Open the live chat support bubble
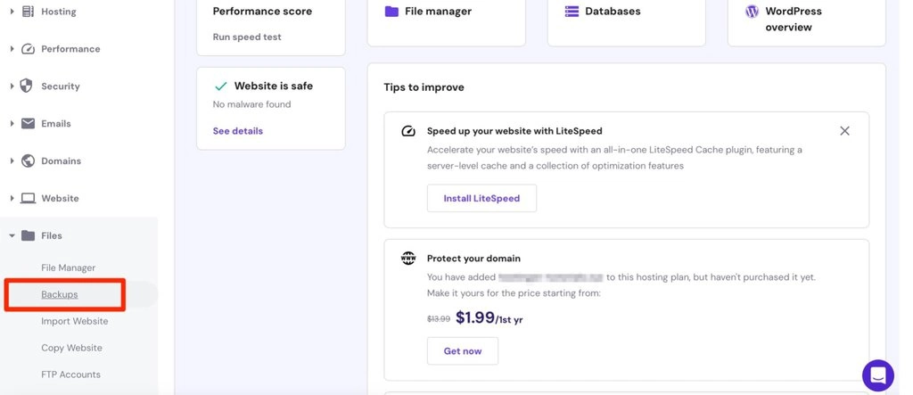Image resolution: width=913 pixels, height=395 pixels. pos(877,375)
